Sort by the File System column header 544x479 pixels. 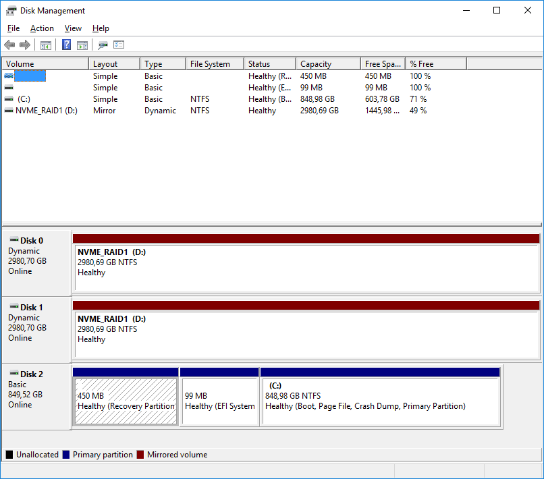point(215,64)
